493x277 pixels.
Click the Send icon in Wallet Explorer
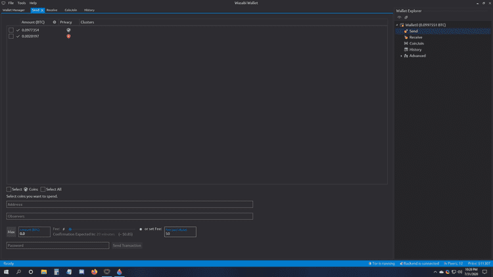[406, 31]
